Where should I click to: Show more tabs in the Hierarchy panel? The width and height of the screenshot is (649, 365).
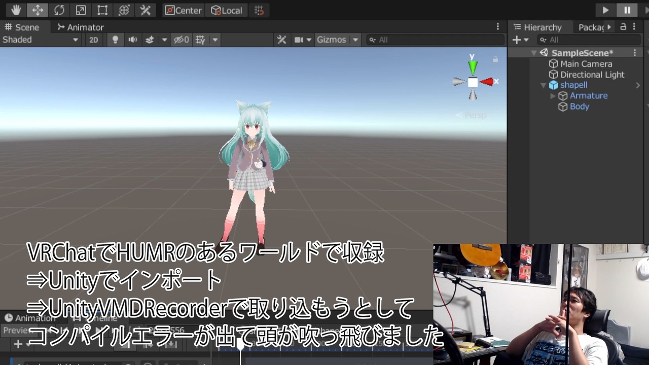(609, 27)
